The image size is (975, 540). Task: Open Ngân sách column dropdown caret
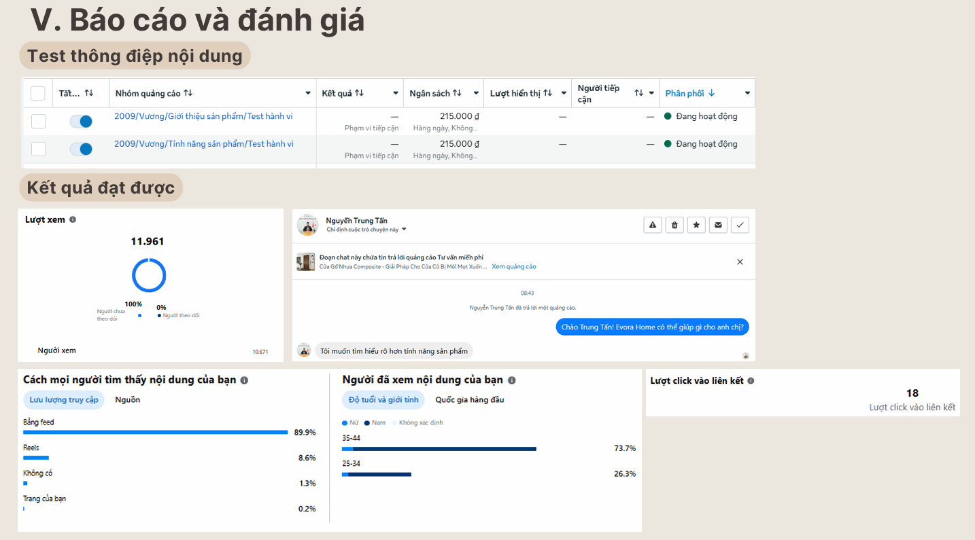[x=475, y=93]
